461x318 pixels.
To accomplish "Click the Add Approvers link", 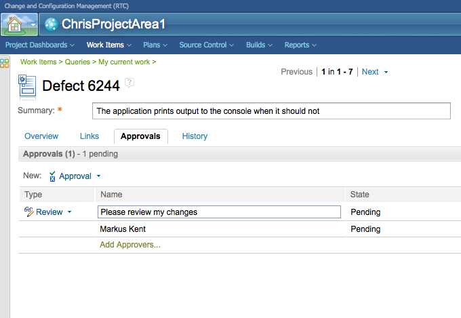I will tap(130, 245).
